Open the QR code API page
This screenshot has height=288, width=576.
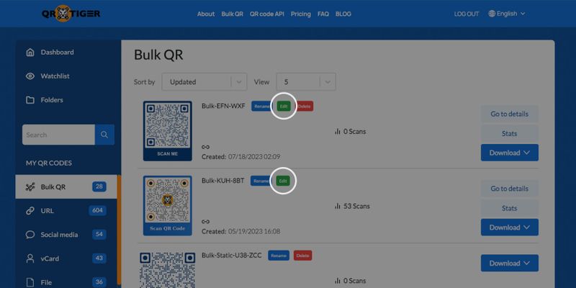tap(266, 14)
